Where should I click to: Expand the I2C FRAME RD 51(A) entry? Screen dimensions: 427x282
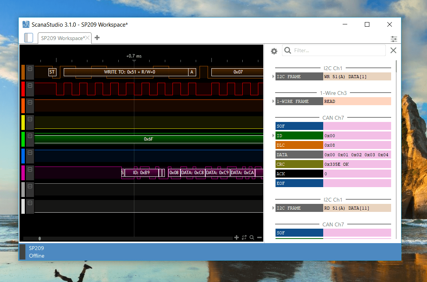pos(273,208)
